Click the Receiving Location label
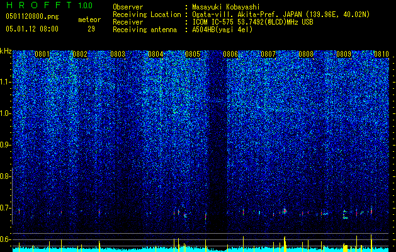 coord(147,15)
